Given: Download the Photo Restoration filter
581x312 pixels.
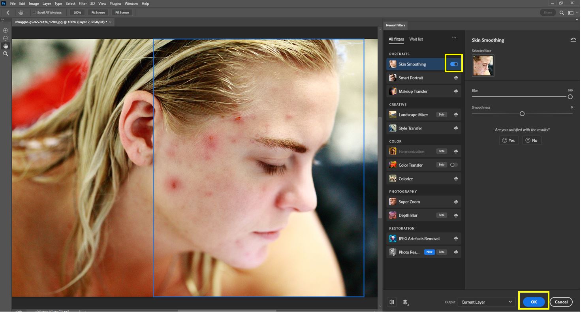Looking at the screenshot, I should coord(456,252).
